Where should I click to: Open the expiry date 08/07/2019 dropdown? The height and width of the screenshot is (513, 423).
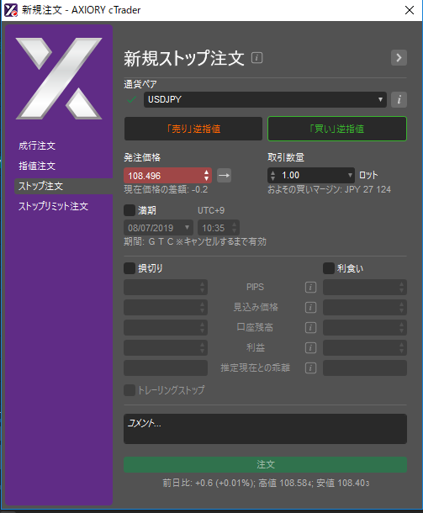point(158,228)
